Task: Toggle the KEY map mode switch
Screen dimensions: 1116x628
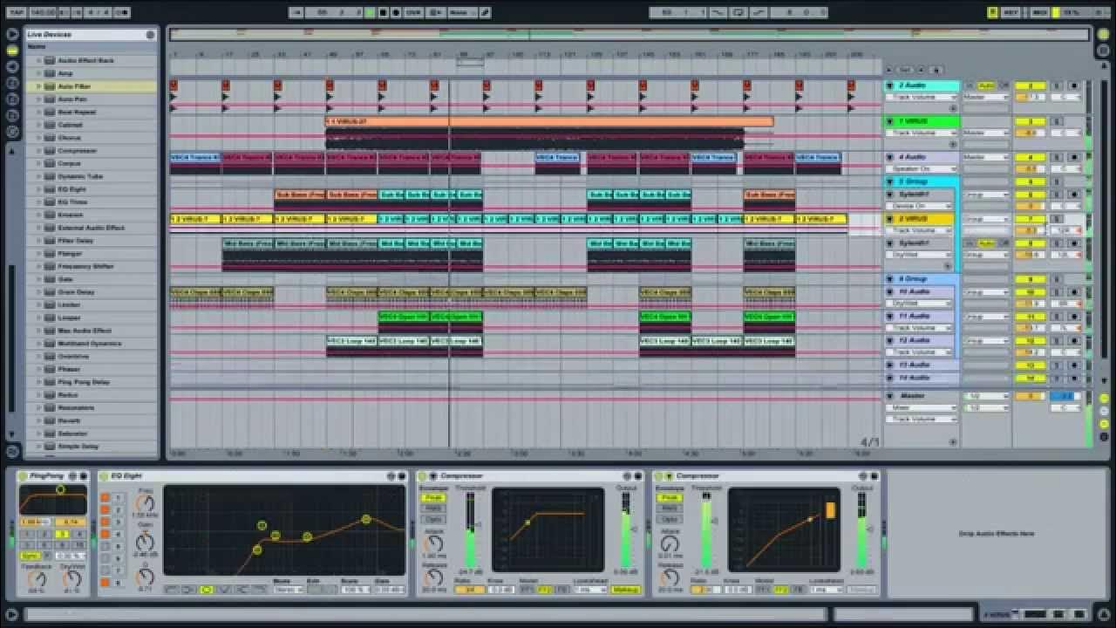Action: 1012,12
